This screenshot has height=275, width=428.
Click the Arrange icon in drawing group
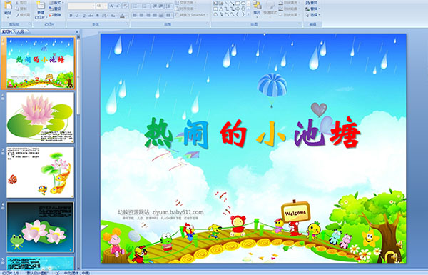tap(257, 8)
